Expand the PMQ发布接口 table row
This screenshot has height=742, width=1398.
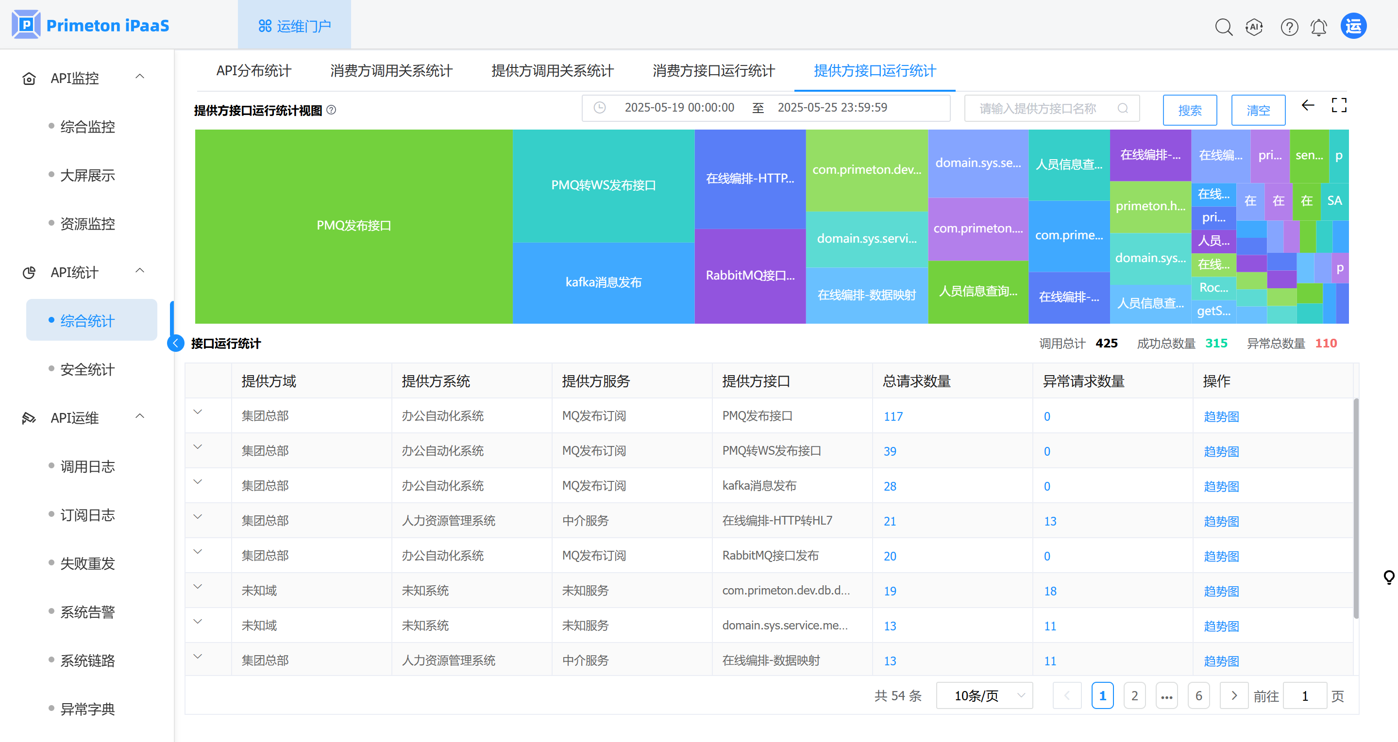click(198, 412)
